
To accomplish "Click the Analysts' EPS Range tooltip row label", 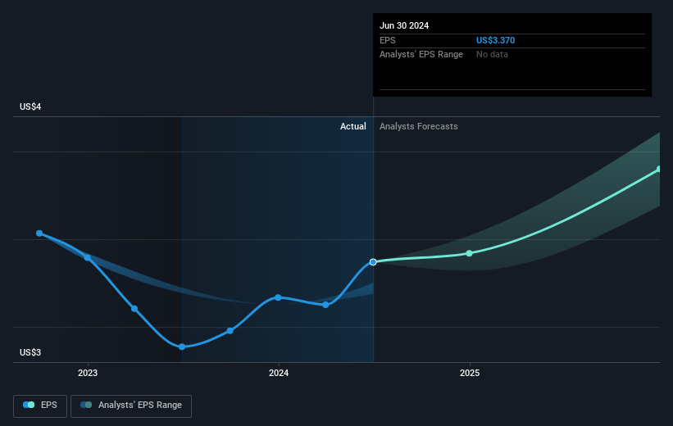I will click(421, 55).
